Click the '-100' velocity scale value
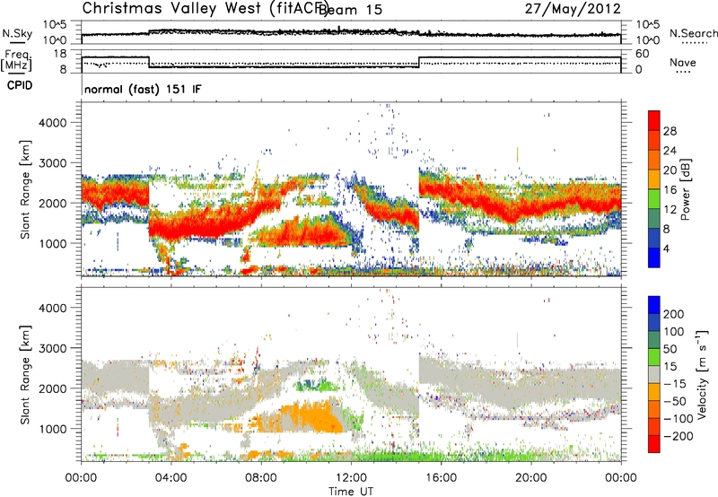The image size is (718, 497). pyautogui.click(x=678, y=419)
